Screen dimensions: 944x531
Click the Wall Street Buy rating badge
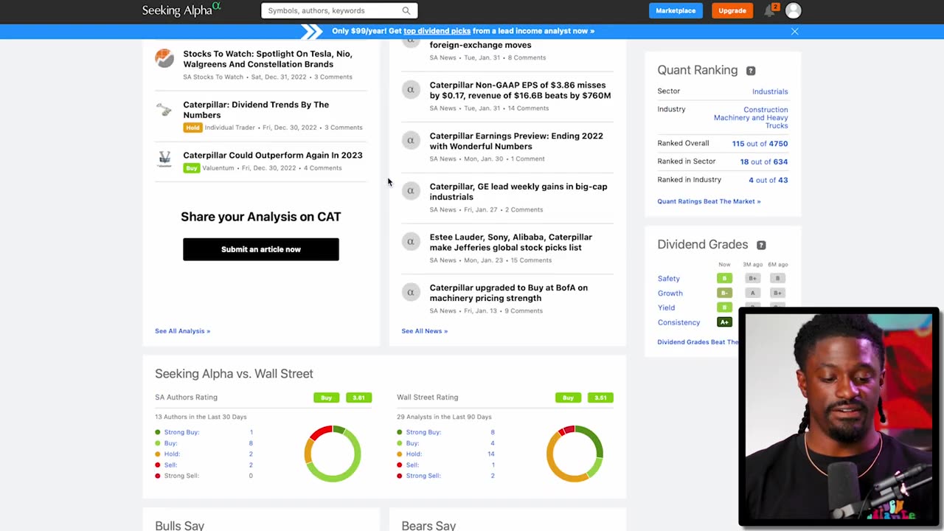(x=568, y=398)
